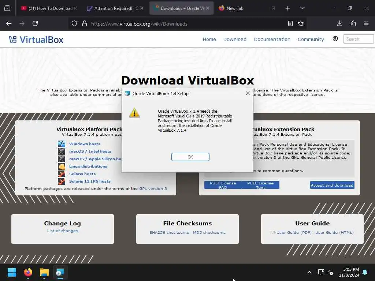Viewport: 375px width, 281px height.
Task: Click the Firefox taskbar icon
Action: click(x=28, y=272)
